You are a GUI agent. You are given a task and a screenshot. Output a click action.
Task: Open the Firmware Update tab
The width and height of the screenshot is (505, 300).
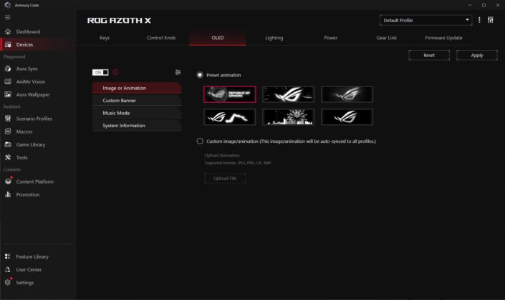pos(443,38)
